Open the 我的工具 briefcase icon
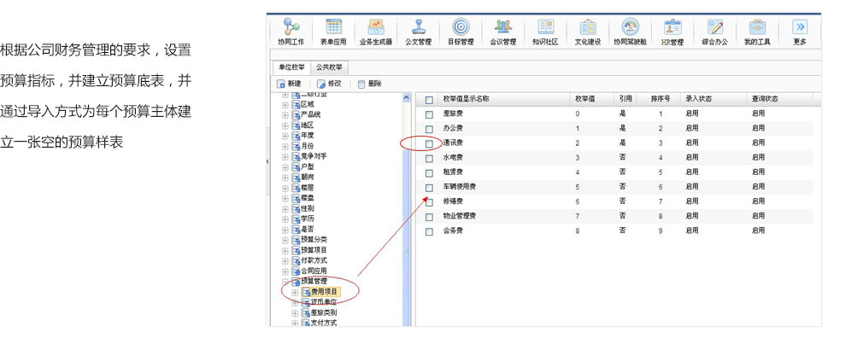The image size is (857, 338). [x=757, y=26]
